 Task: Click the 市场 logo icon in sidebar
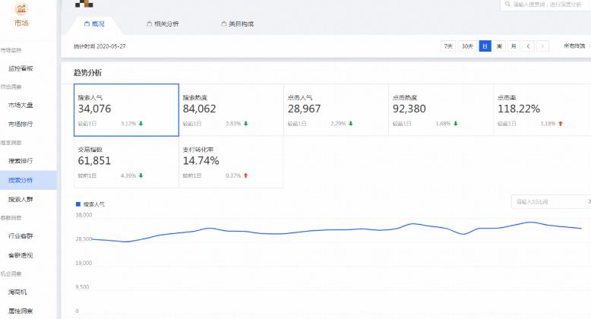pyautogui.click(x=21, y=9)
